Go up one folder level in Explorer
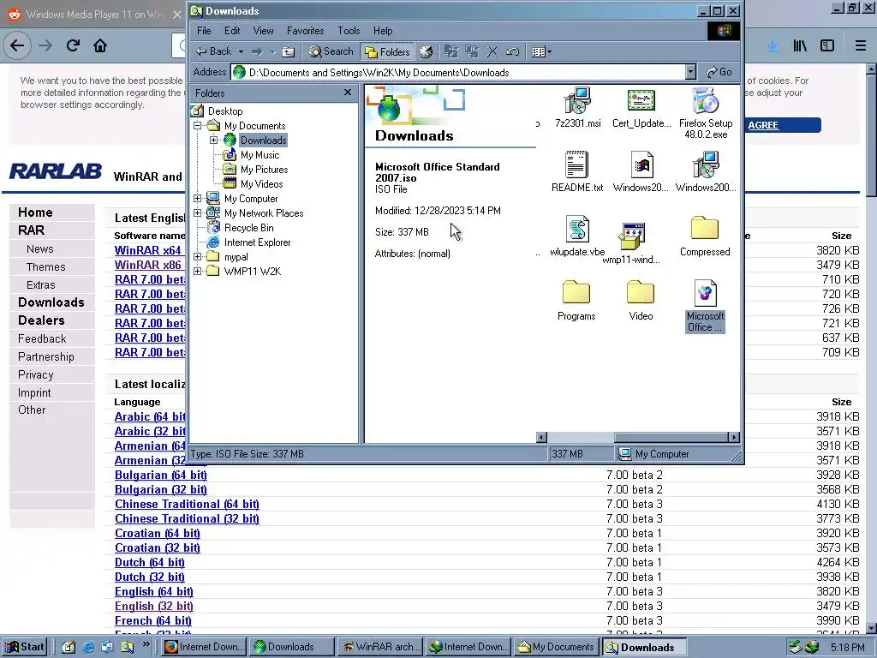Image resolution: width=877 pixels, height=658 pixels. [x=288, y=52]
